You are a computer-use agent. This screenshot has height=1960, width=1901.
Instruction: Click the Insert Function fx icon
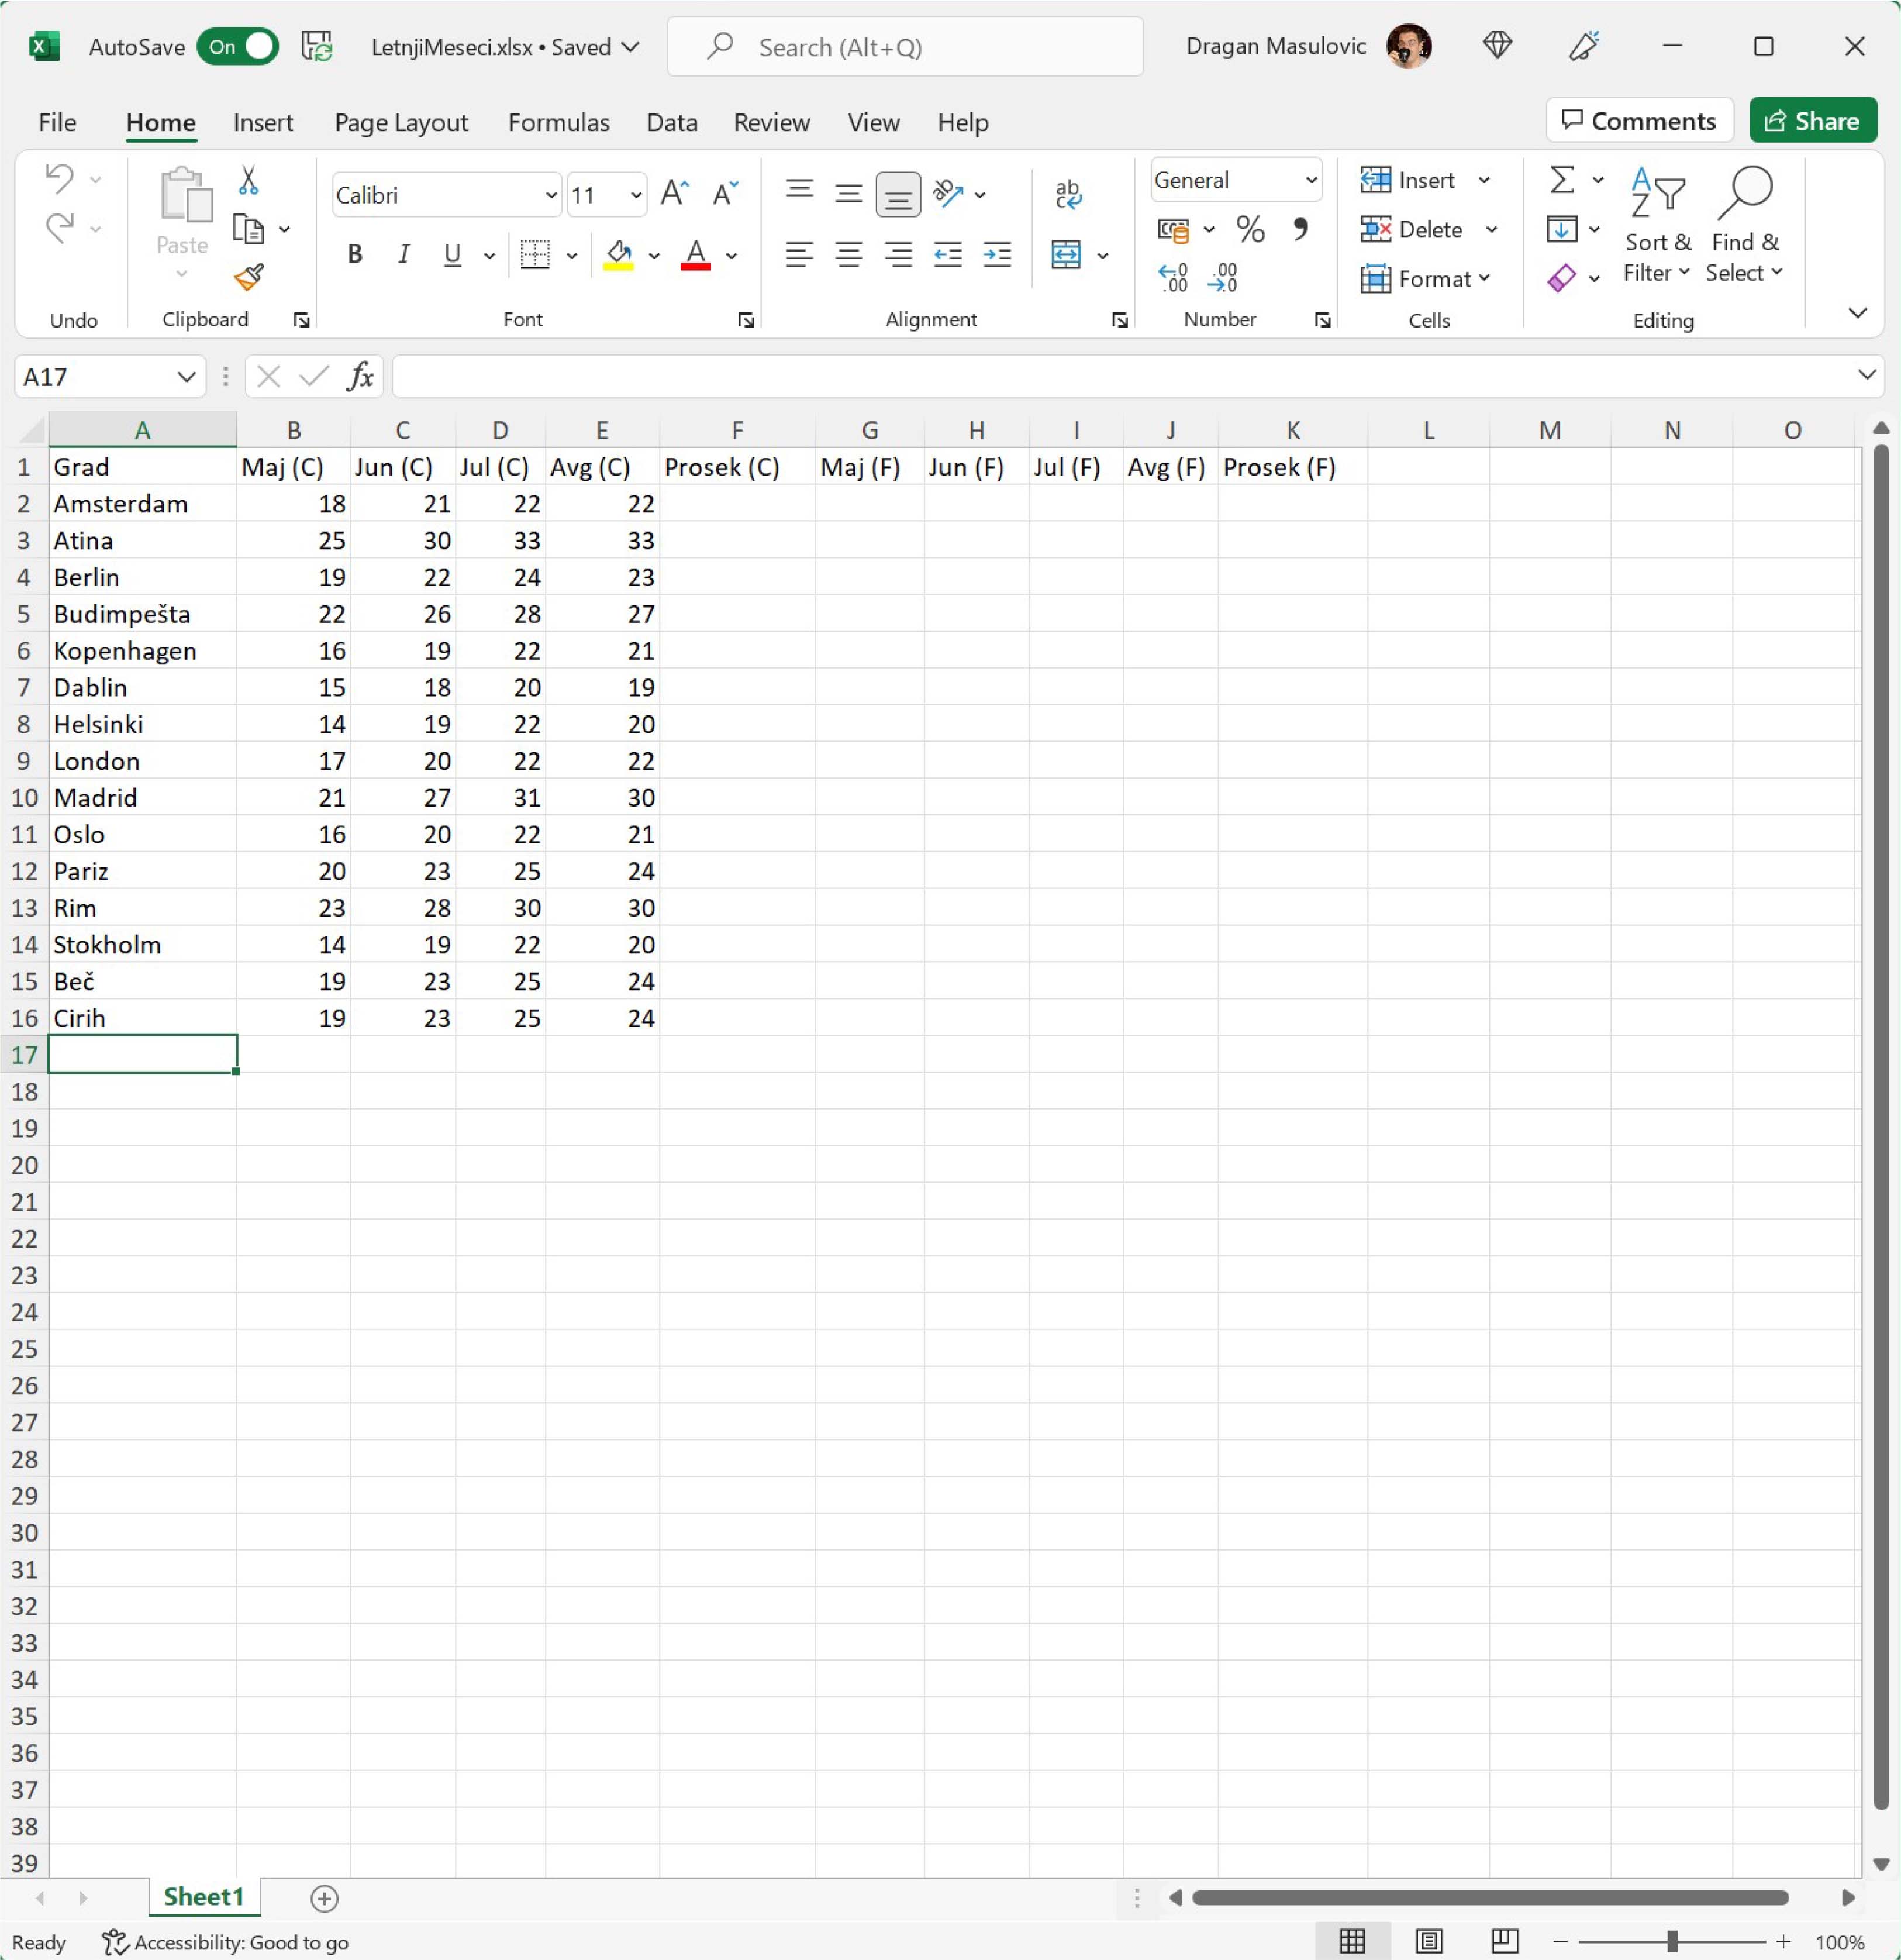[x=361, y=377]
